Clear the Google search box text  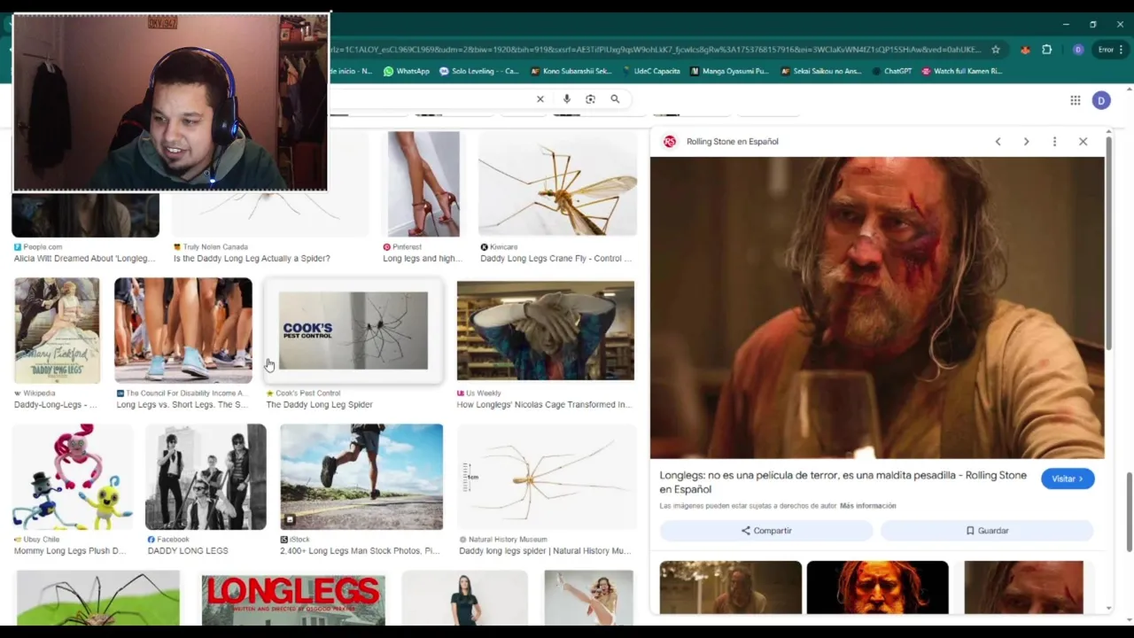point(540,99)
